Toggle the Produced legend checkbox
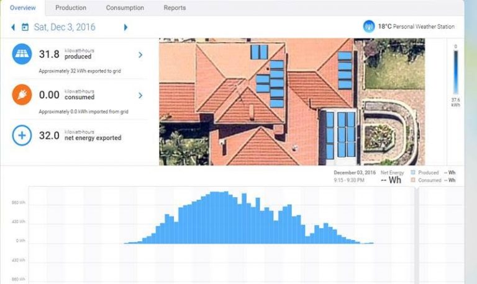This screenshot has height=284, width=477. [x=413, y=172]
